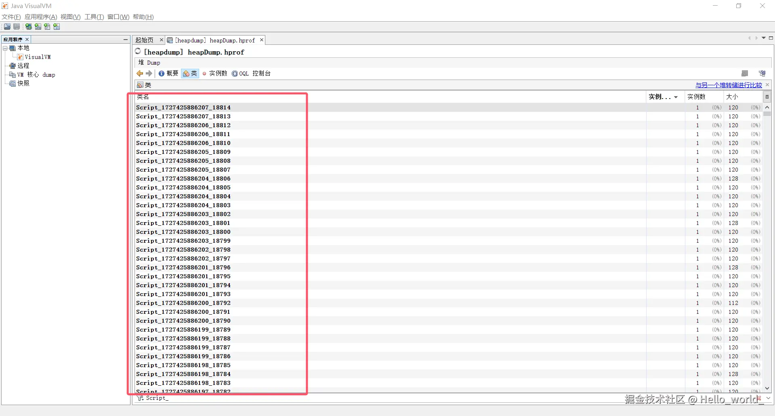The image size is (775, 416).
Task: Click the 类 panel header icon
Action: (x=140, y=85)
